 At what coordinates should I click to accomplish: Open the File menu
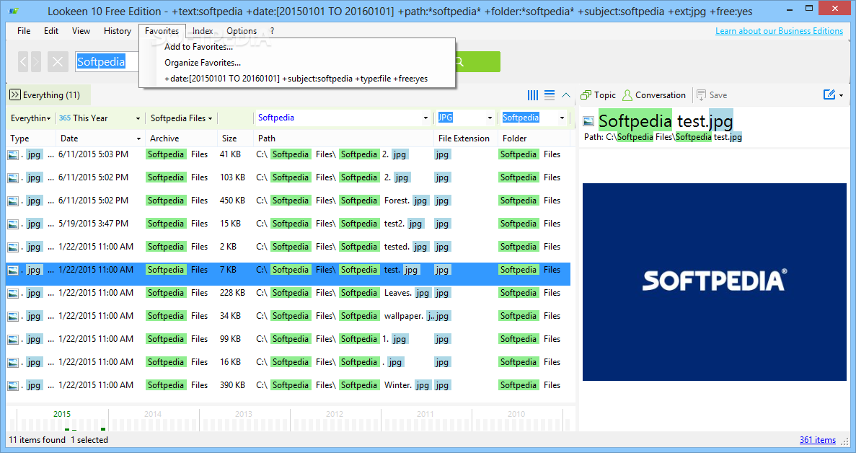point(24,31)
